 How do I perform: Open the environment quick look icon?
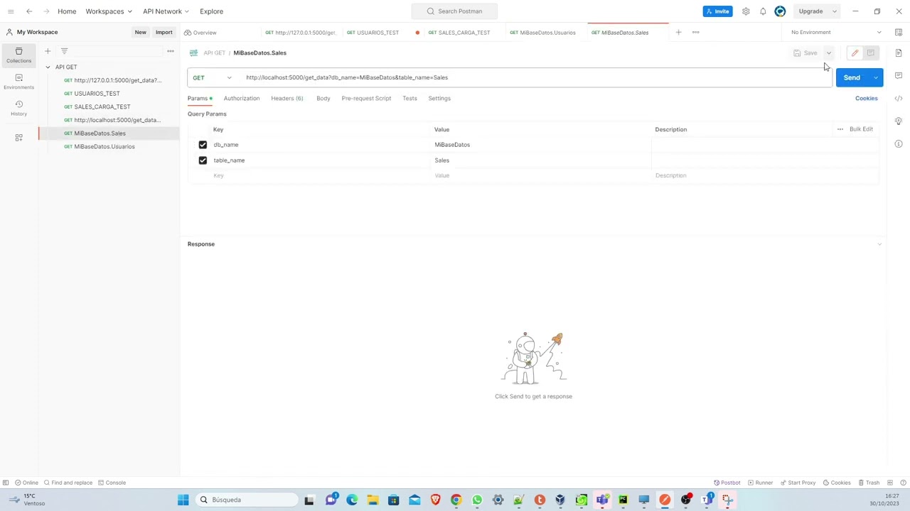[899, 32]
